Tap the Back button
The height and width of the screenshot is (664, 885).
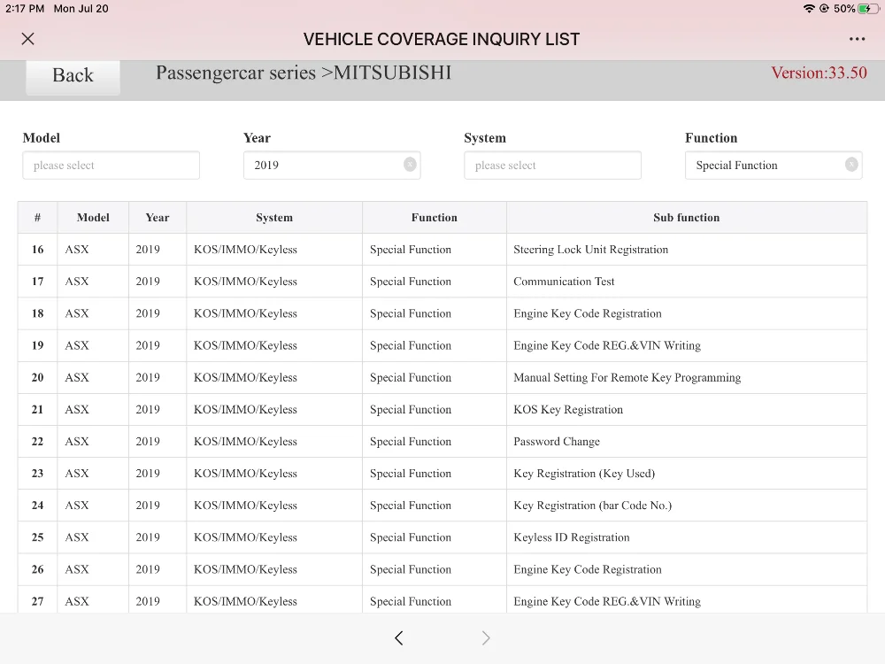(x=73, y=75)
